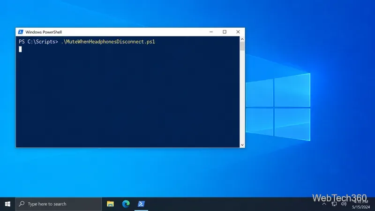Show hidden system tray icons
The height and width of the screenshot is (211, 375).
tap(324, 204)
